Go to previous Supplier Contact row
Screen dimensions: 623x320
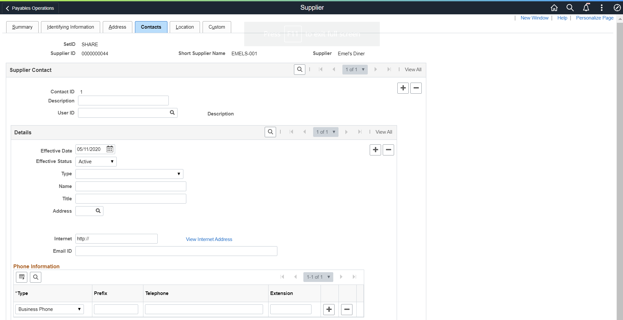click(334, 69)
